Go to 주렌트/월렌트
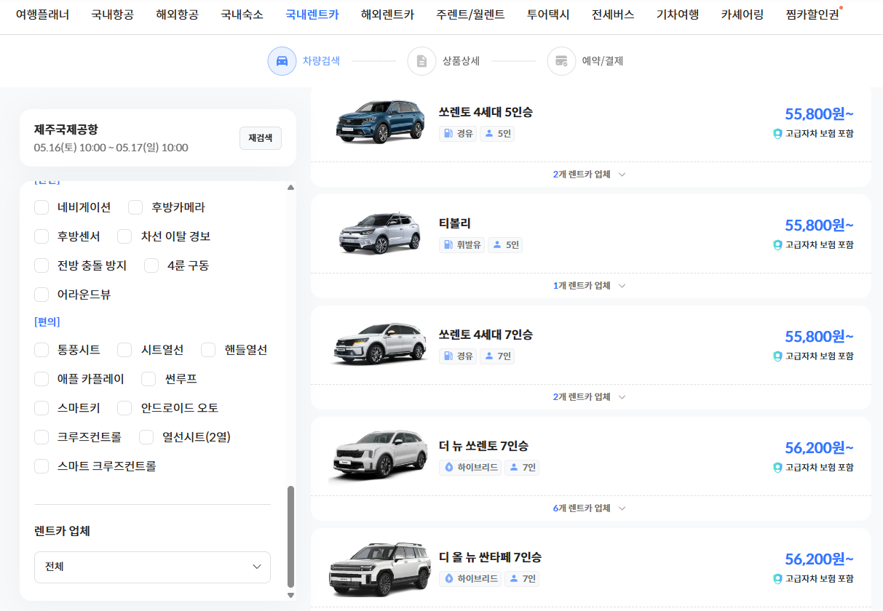The image size is (883, 611). 471,15
